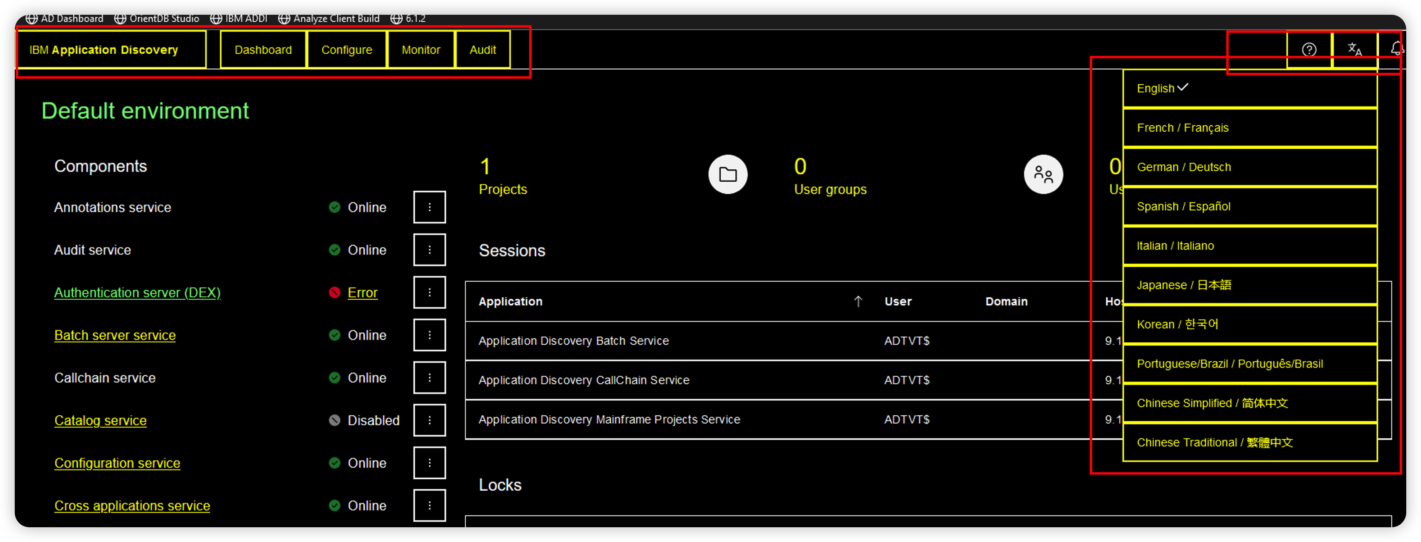
Task: Open the Configure menu in the navigation
Action: coord(346,49)
